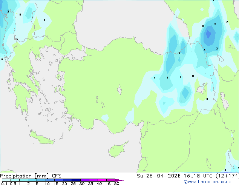Click the over-50 mm arrow tip on legend
The image size is (239, 185).
click(x=119, y=180)
